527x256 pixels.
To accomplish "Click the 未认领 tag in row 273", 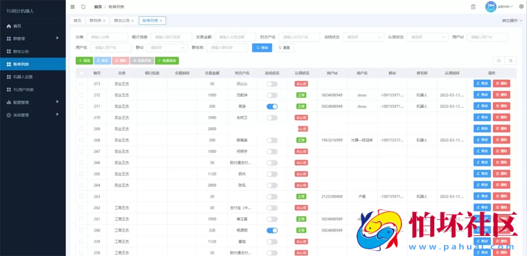I will (301, 84).
